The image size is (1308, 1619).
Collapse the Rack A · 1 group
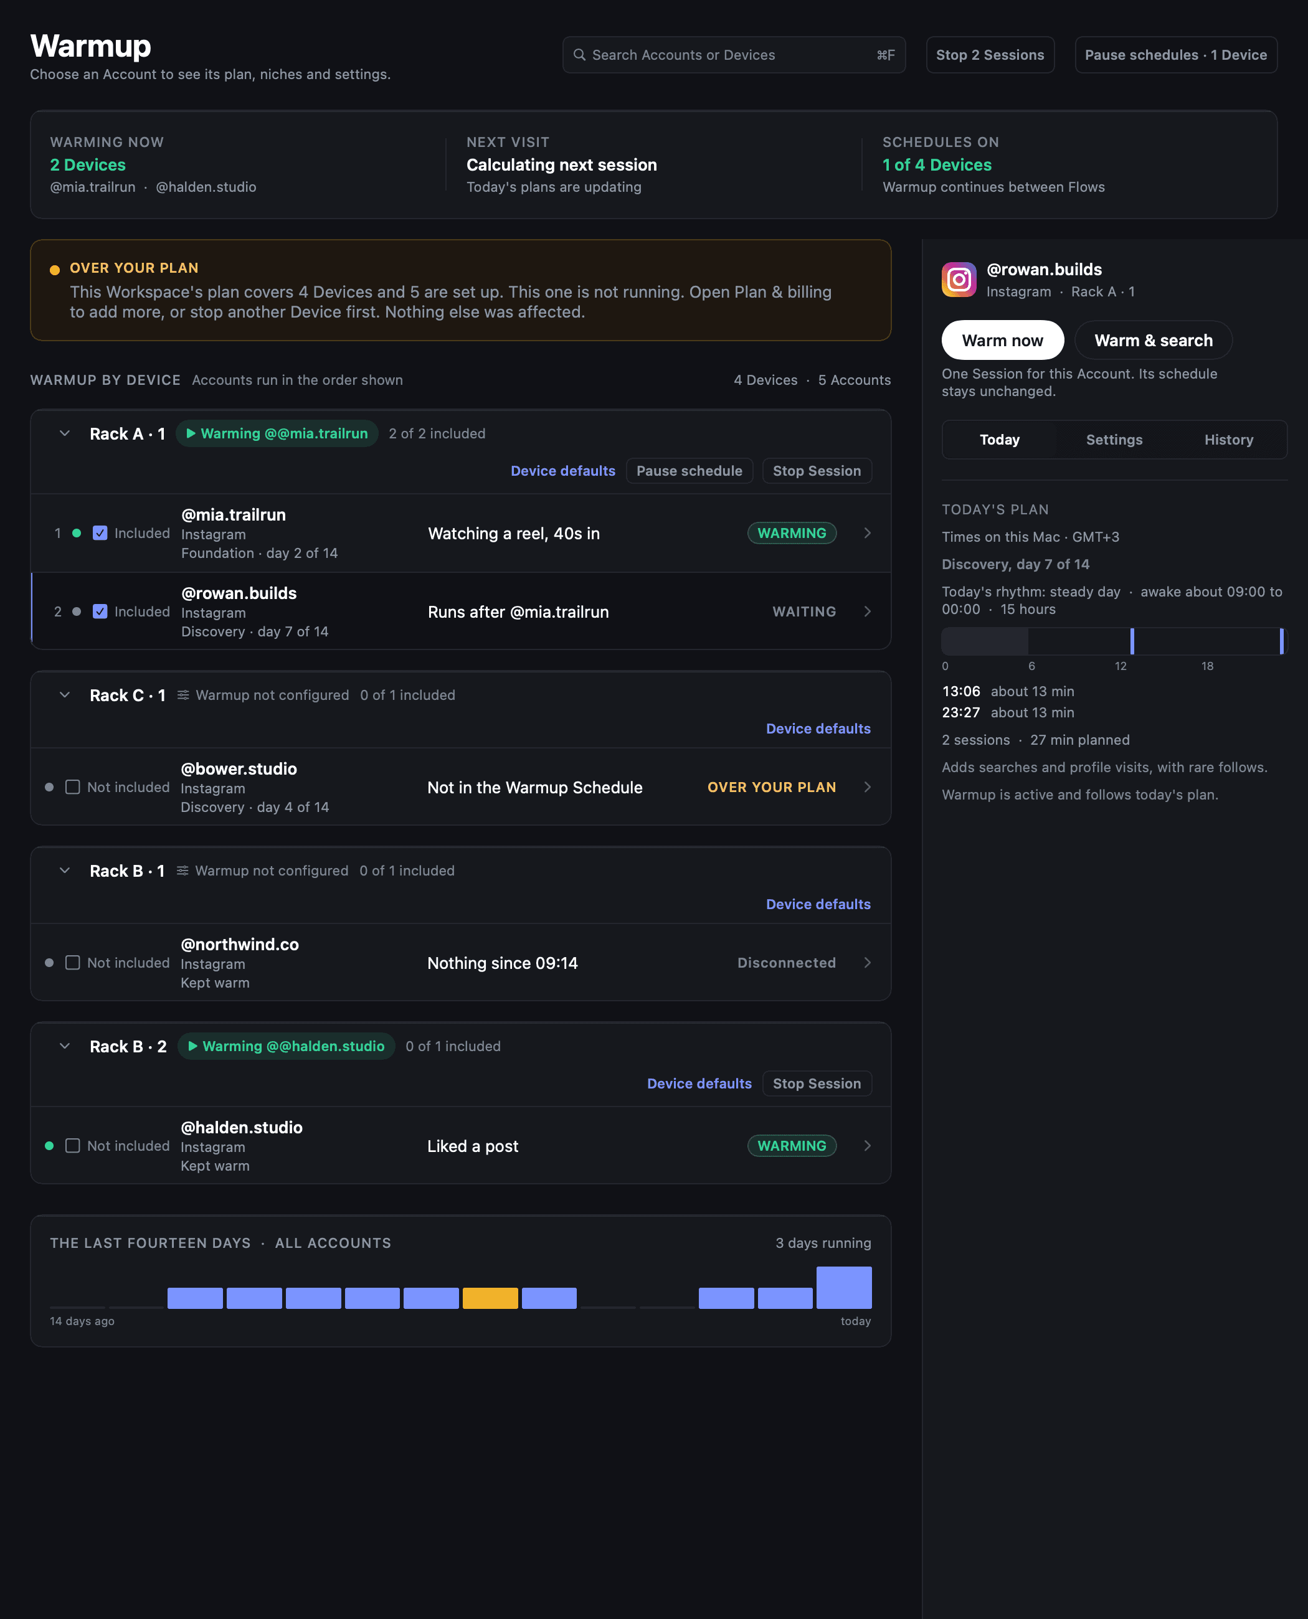click(65, 433)
